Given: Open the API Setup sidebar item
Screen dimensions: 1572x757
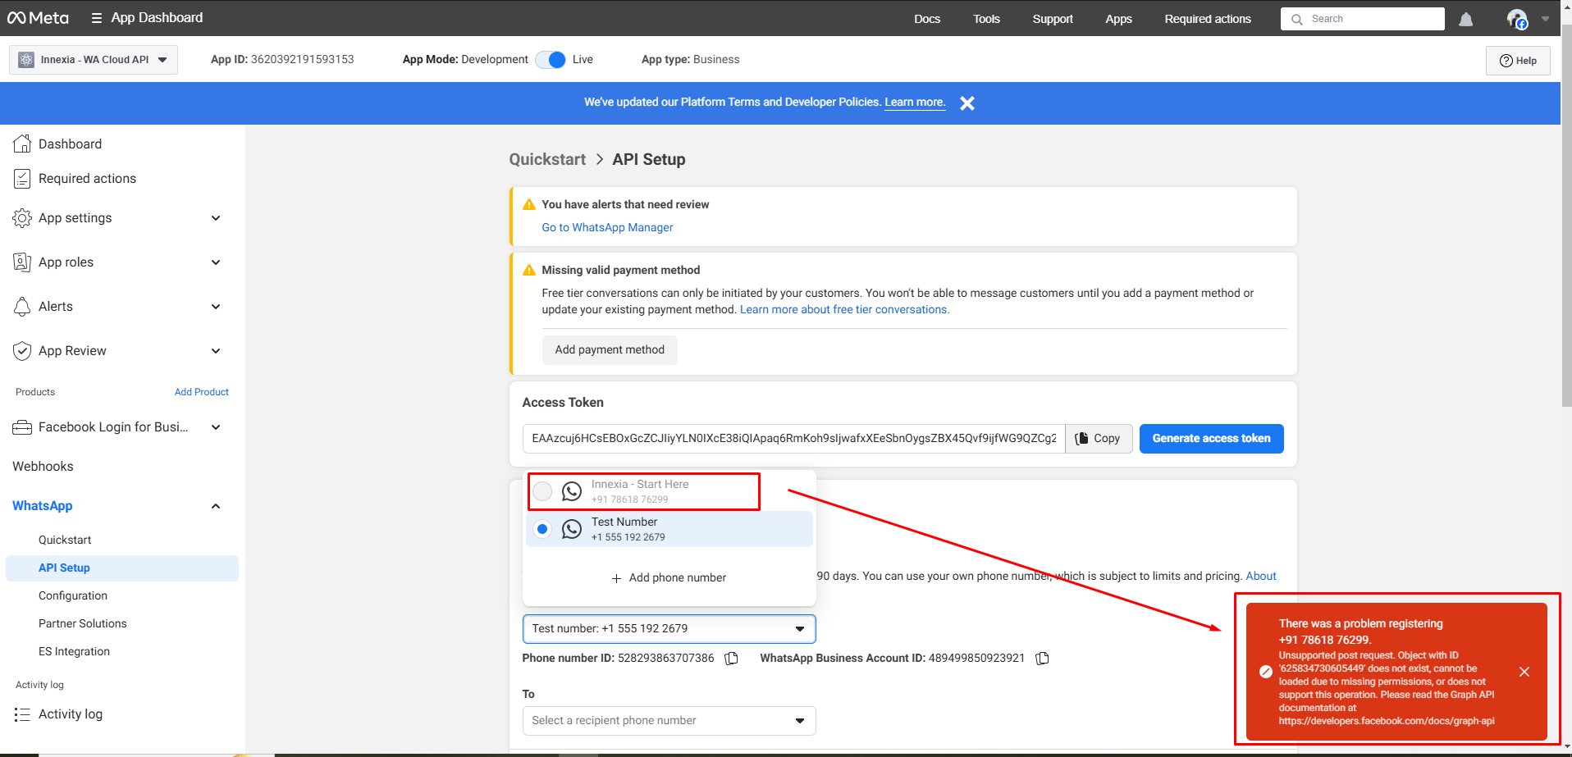Looking at the screenshot, I should pyautogui.click(x=122, y=568).
